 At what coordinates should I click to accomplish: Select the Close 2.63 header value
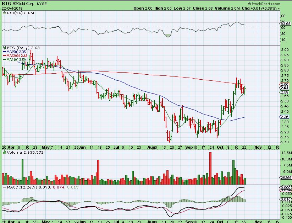click(203, 9)
